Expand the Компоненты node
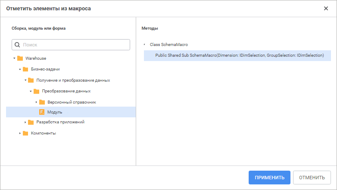Image resolution: width=337 pixels, height=190 pixels. [x=20, y=133]
